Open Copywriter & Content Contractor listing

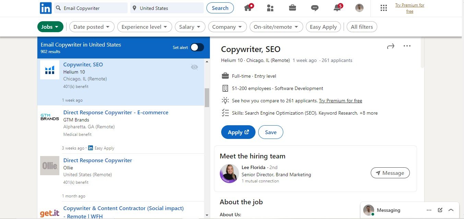point(123,212)
